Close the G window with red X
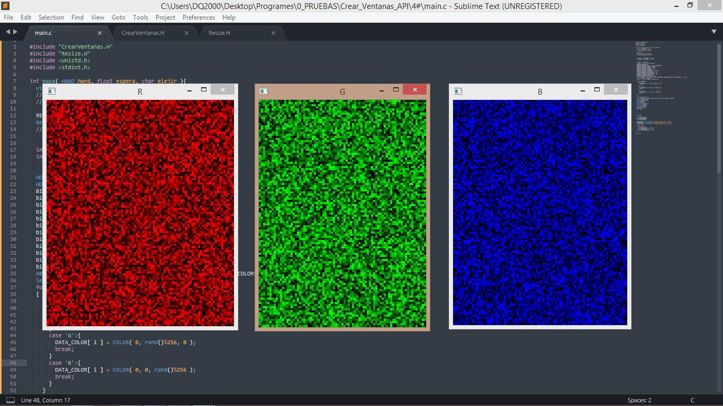The width and height of the screenshot is (723, 406). click(x=414, y=90)
